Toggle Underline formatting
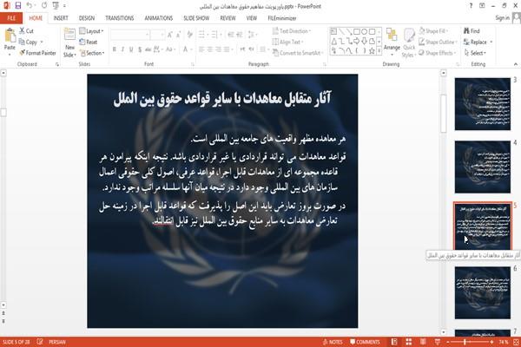The height and width of the screenshot is (347, 521). tap(131, 49)
